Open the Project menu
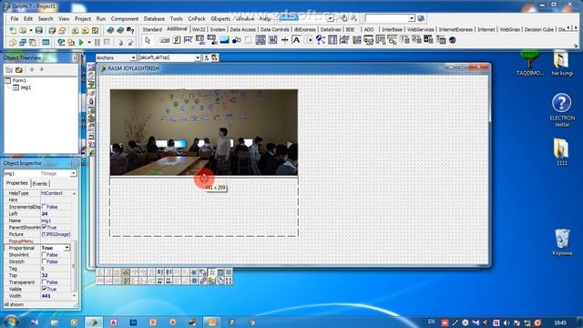The image size is (583, 328). click(83, 18)
